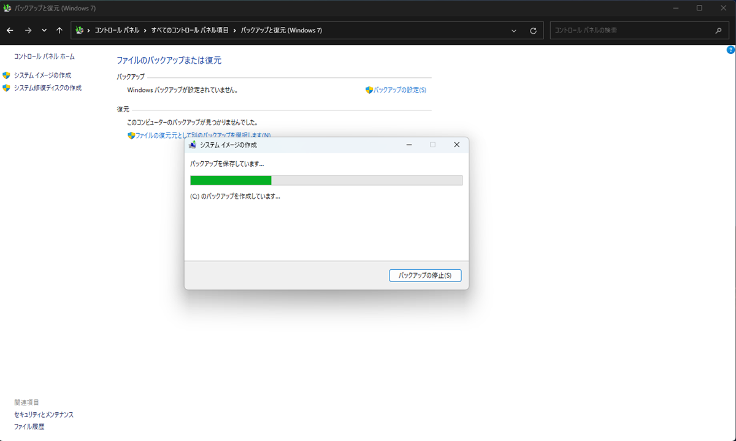The height and width of the screenshot is (441, 736).
Task: Open the address bar history dropdown
Action: (514, 31)
